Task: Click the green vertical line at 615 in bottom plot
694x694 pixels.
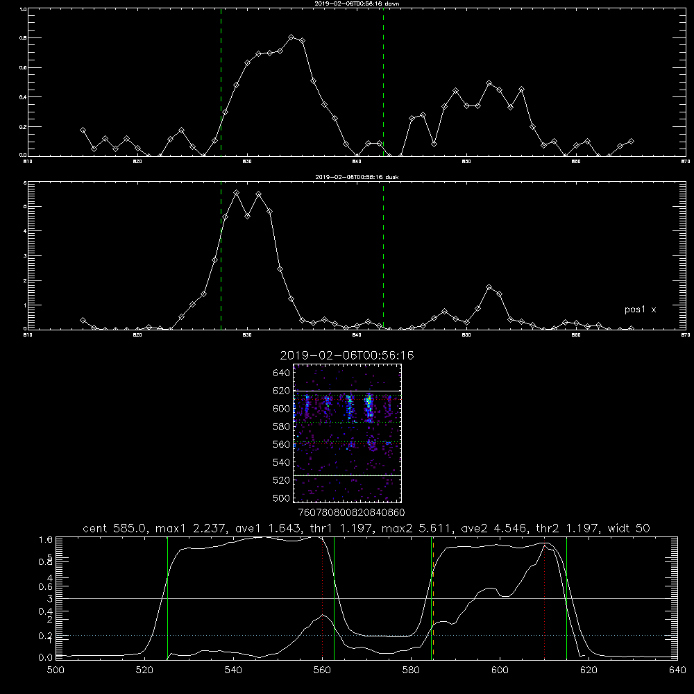Action: [x=566, y=598]
